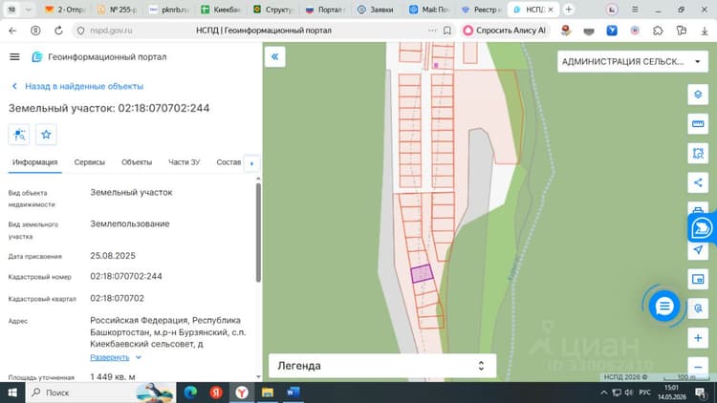Click the share map icon
Image resolution: width=717 pixels, height=403 pixels.
698,182
